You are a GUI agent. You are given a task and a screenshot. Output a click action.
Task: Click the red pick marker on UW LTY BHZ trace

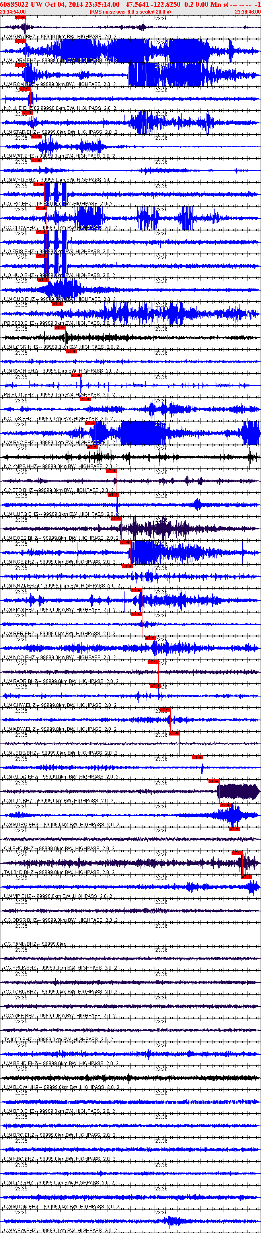click(x=214, y=782)
